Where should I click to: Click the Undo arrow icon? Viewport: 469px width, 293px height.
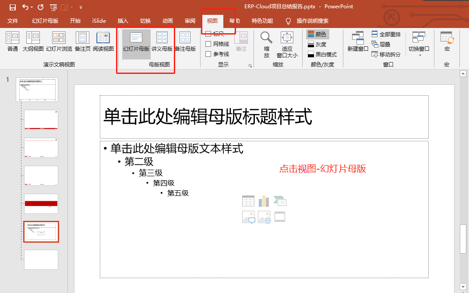pyautogui.click(x=25, y=7)
